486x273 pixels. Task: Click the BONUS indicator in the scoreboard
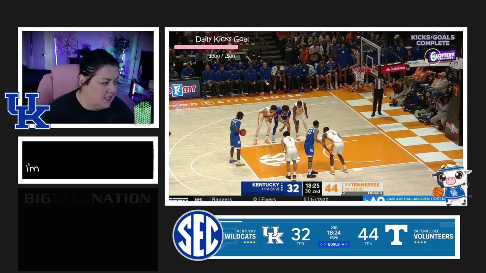pos(334,244)
